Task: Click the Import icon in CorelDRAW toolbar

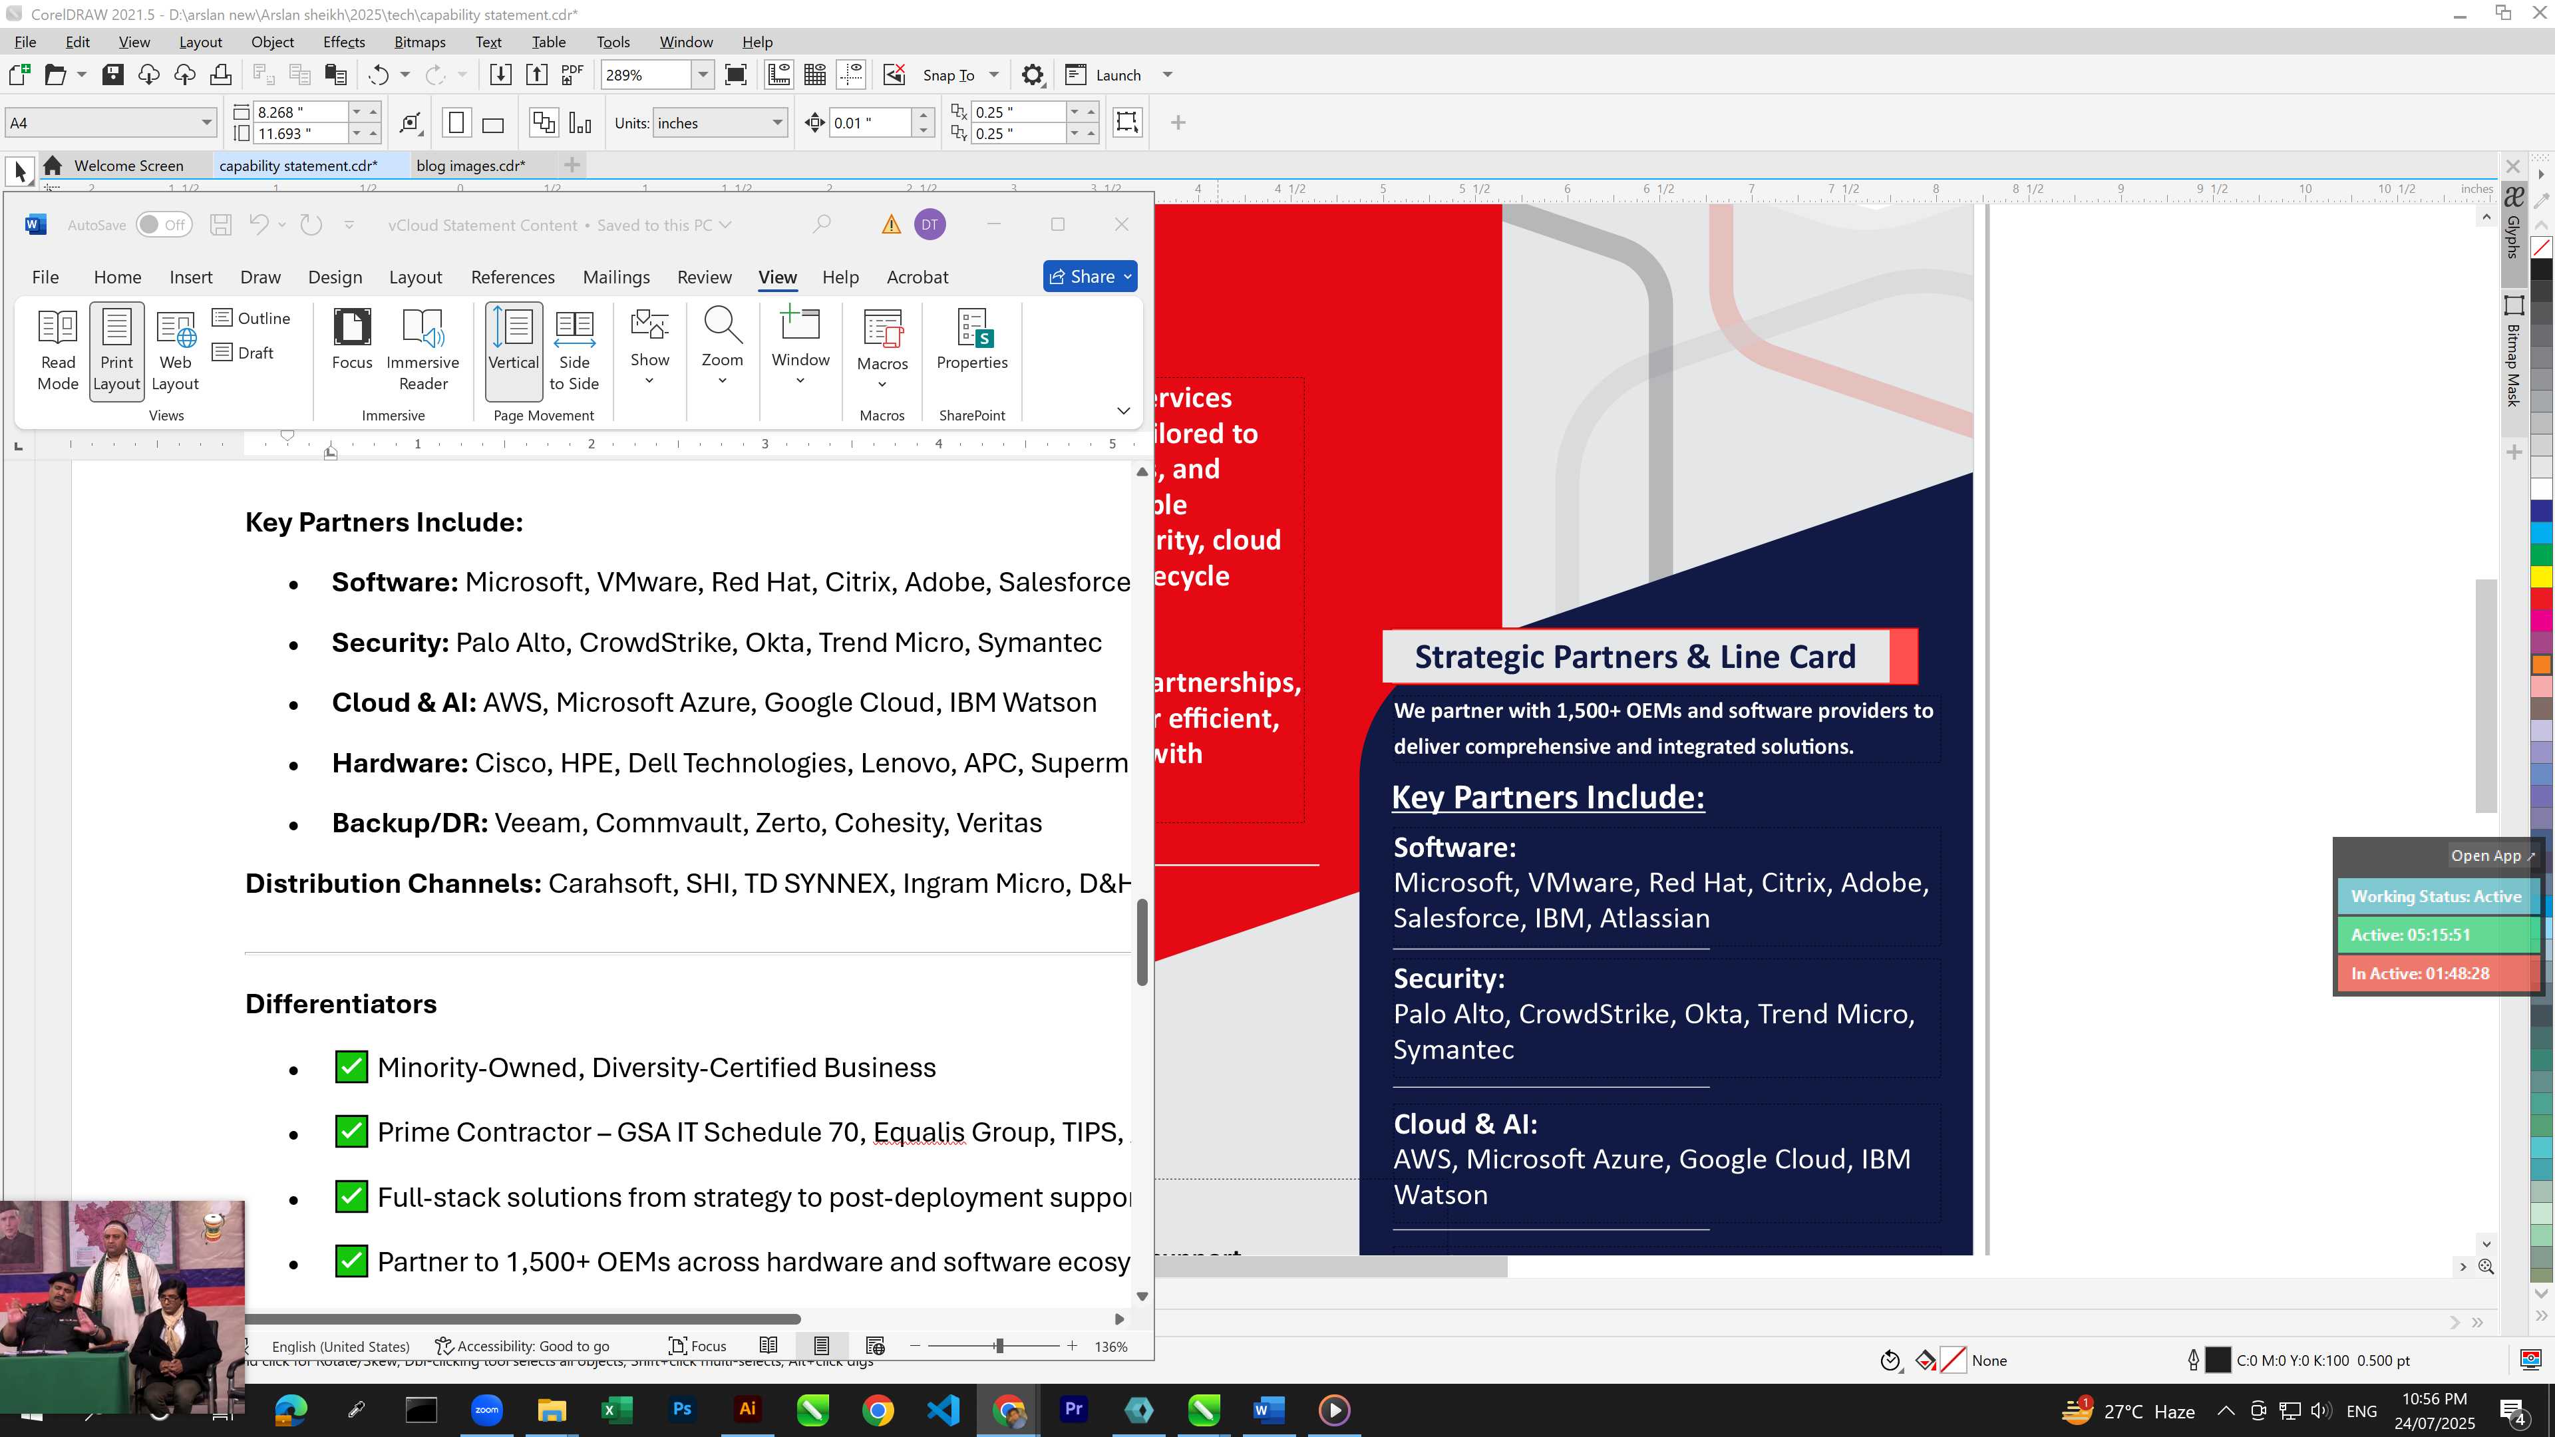Action: click(x=501, y=75)
